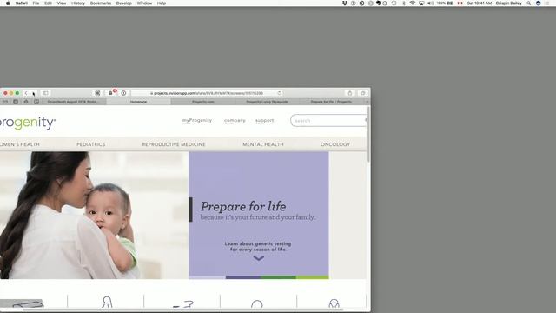Viewport: 556px width, 313px height.
Task: Click the myProgenity link
Action: coord(197,121)
